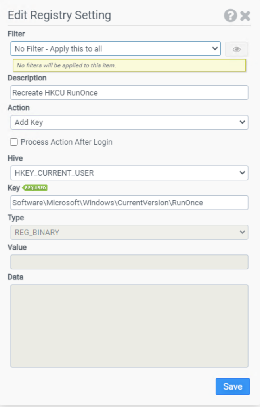Viewport: 260px width, 407px height.
Task: Save the registry setting
Action: tap(233, 386)
